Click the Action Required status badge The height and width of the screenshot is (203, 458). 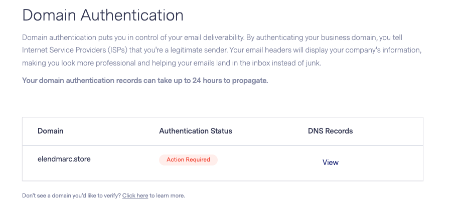[x=188, y=160]
